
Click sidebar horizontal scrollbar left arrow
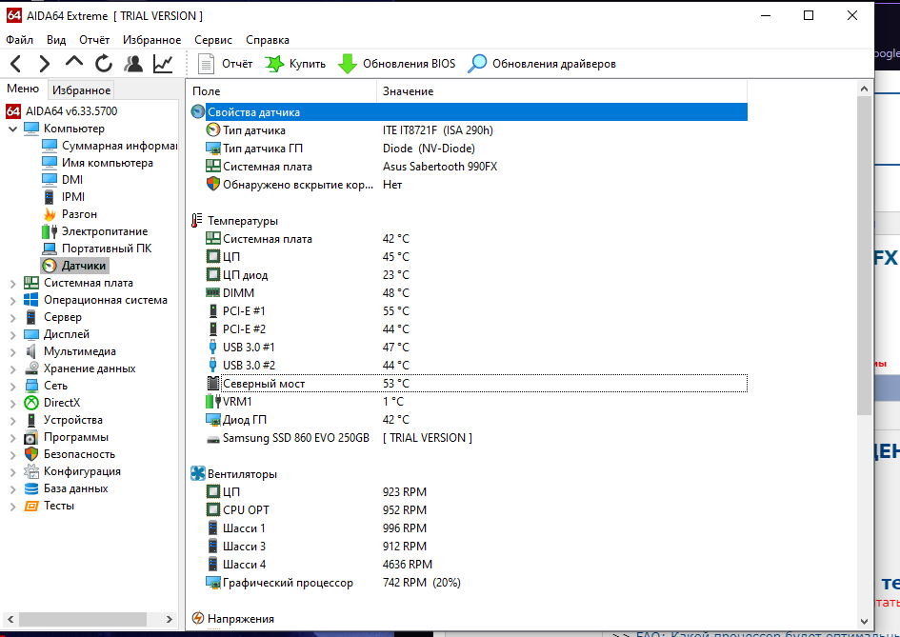10,619
